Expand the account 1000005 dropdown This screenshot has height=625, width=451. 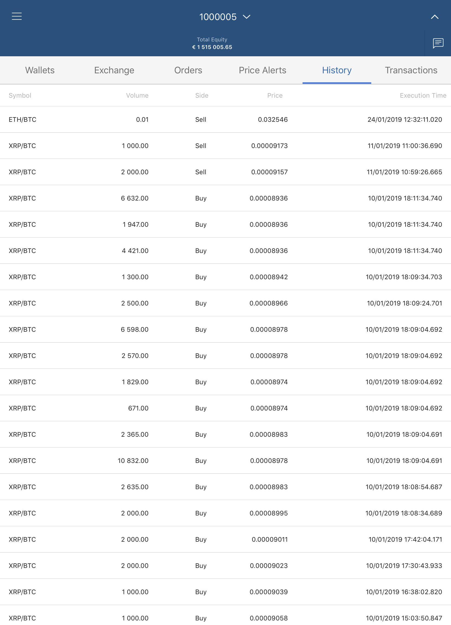click(x=225, y=17)
